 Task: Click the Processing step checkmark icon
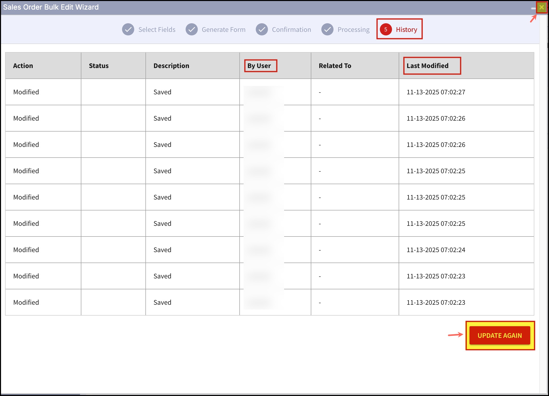pyautogui.click(x=327, y=30)
